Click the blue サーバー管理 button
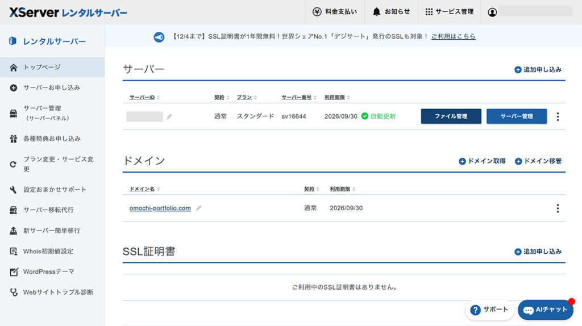 (516, 116)
